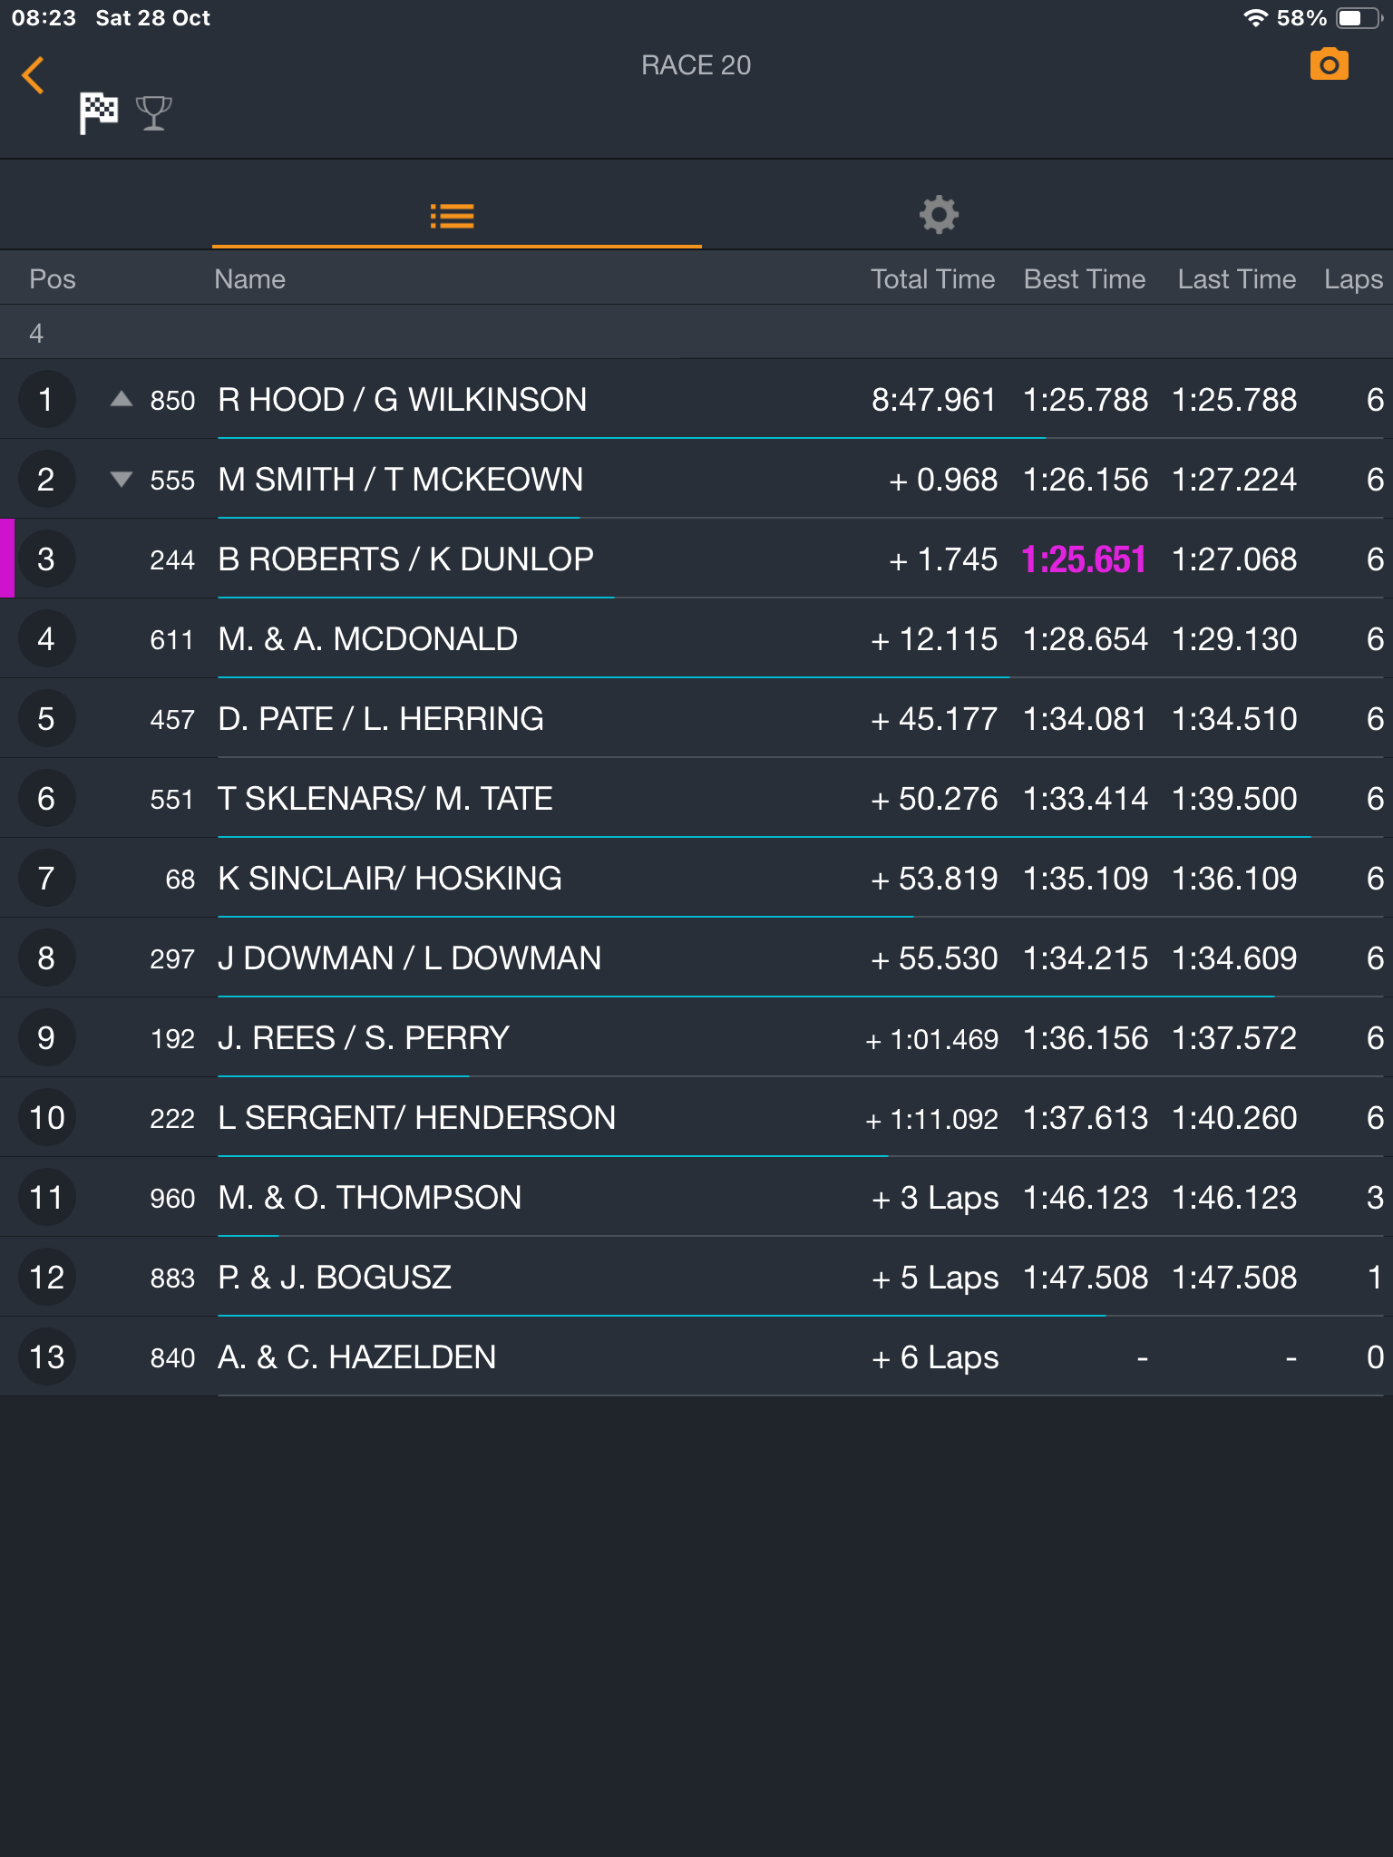Tap the battery indicator in status bar
1393x1857 pixels.
[1356, 18]
